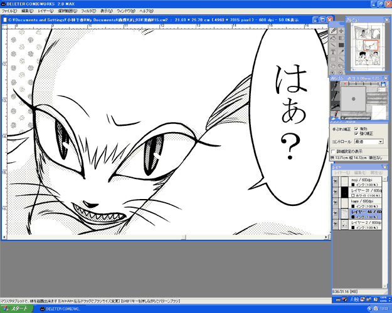Select the black レイヤー 31 layer thumbnail
The width and height of the screenshot is (392, 313).
coord(345,192)
